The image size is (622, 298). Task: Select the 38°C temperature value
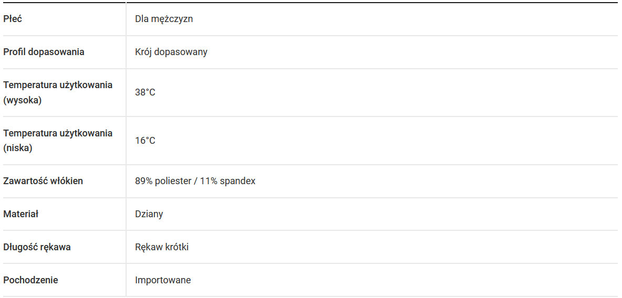pyautogui.click(x=145, y=92)
